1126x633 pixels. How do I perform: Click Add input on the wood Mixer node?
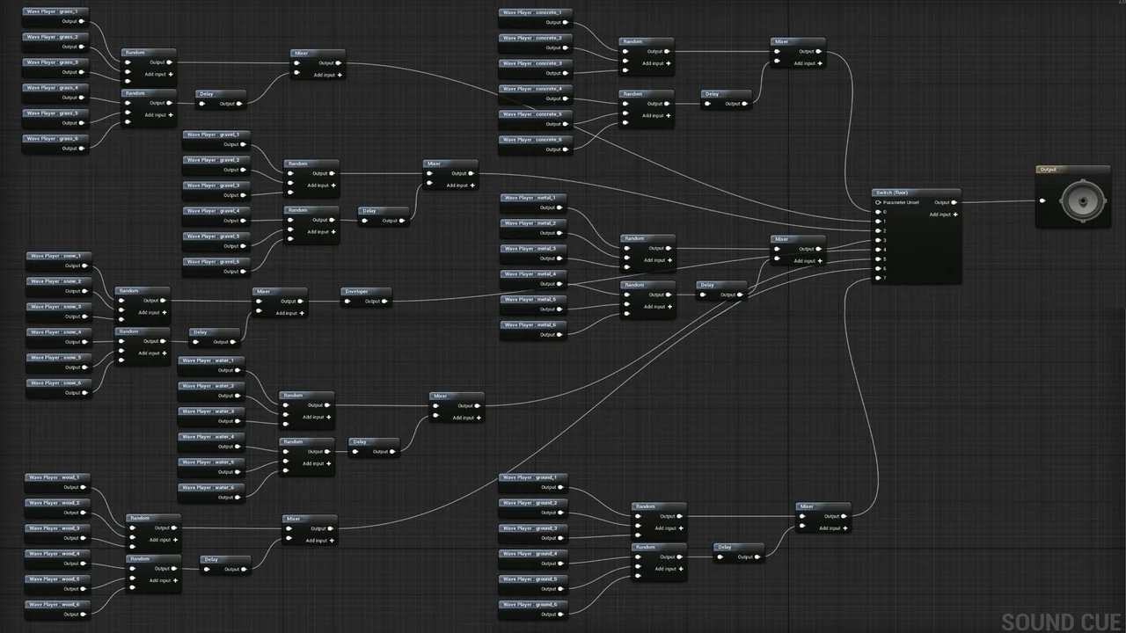(x=333, y=539)
